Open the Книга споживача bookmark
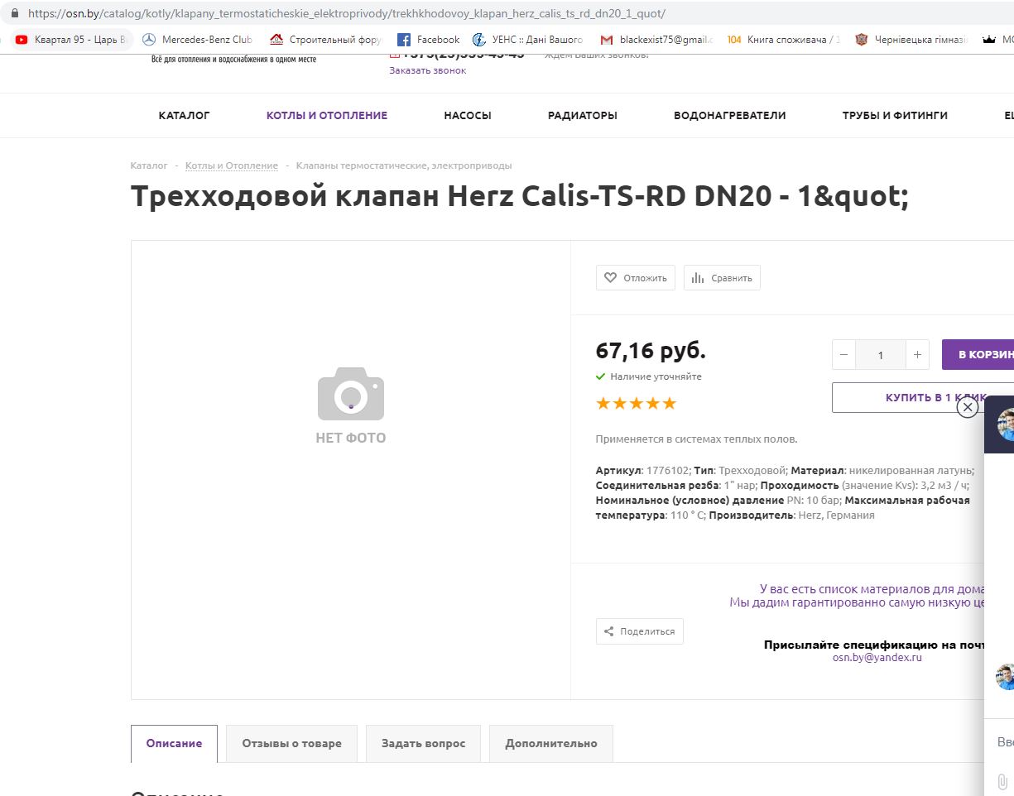The height and width of the screenshot is (796, 1014). click(784, 39)
